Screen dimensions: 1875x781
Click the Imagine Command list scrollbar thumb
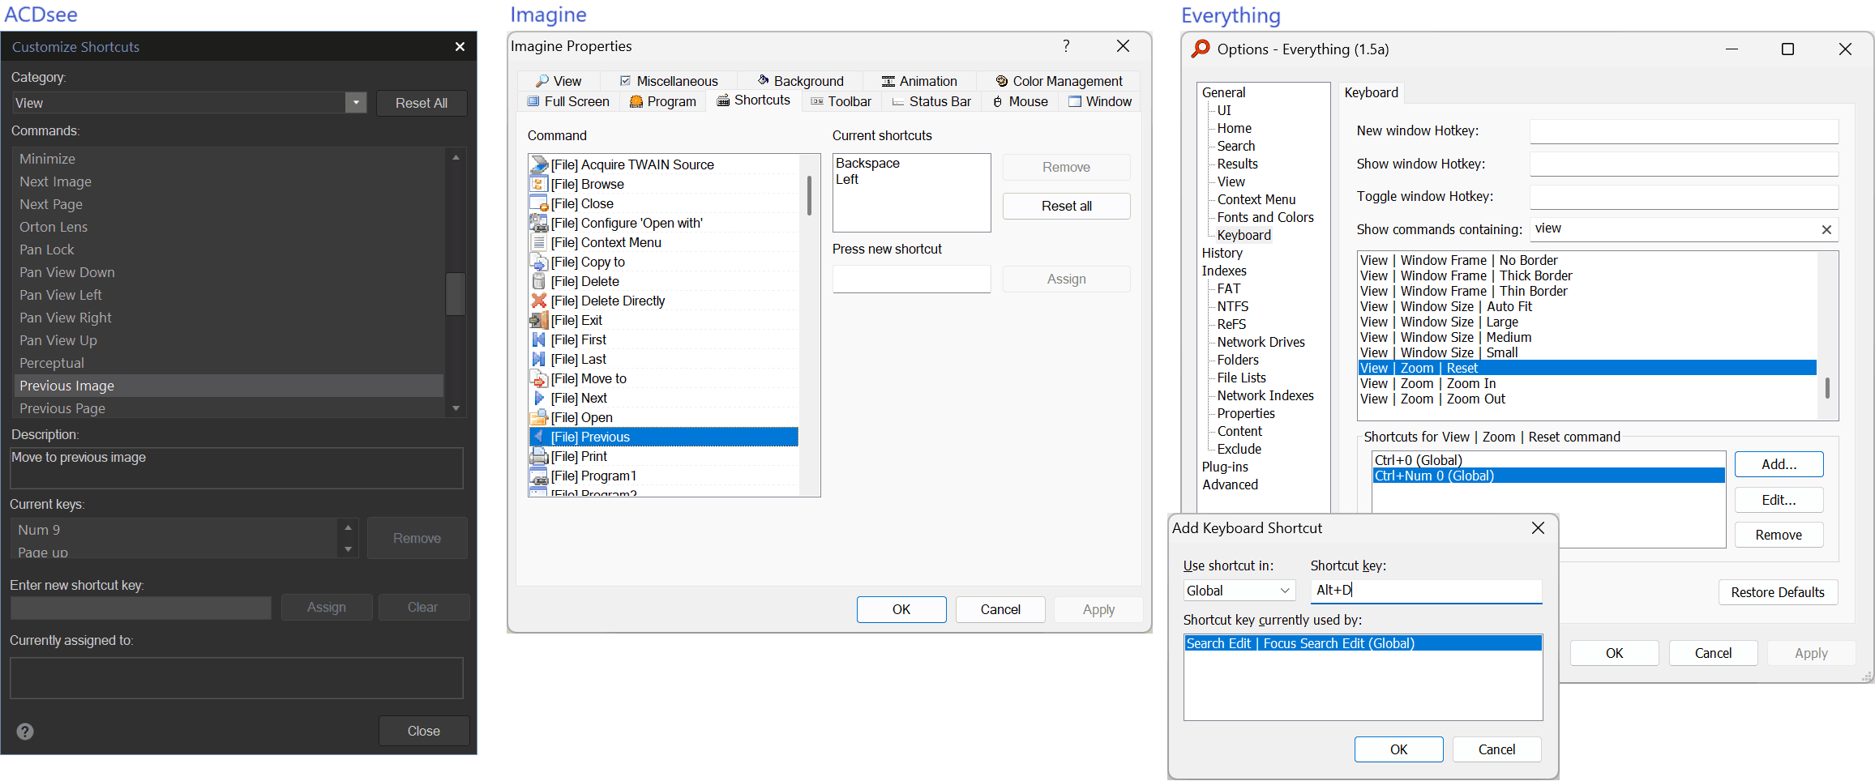[809, 195]
